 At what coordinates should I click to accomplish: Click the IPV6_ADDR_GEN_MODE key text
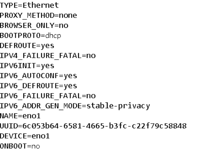(41, 106)
